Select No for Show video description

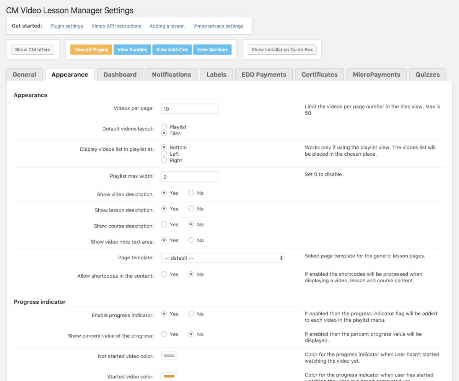coord(191,193)
